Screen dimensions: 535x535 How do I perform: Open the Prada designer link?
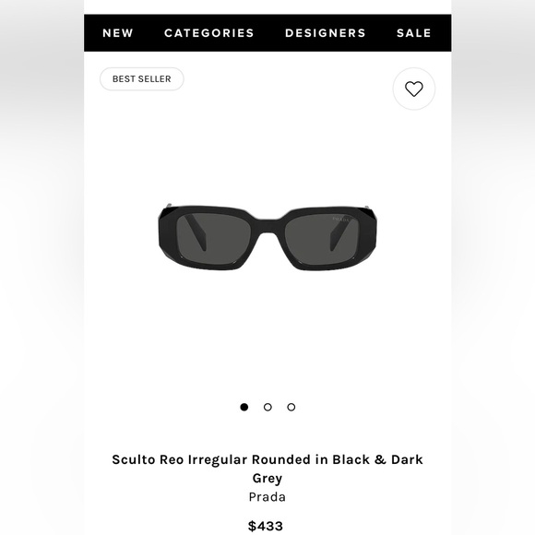click(267, 497)
